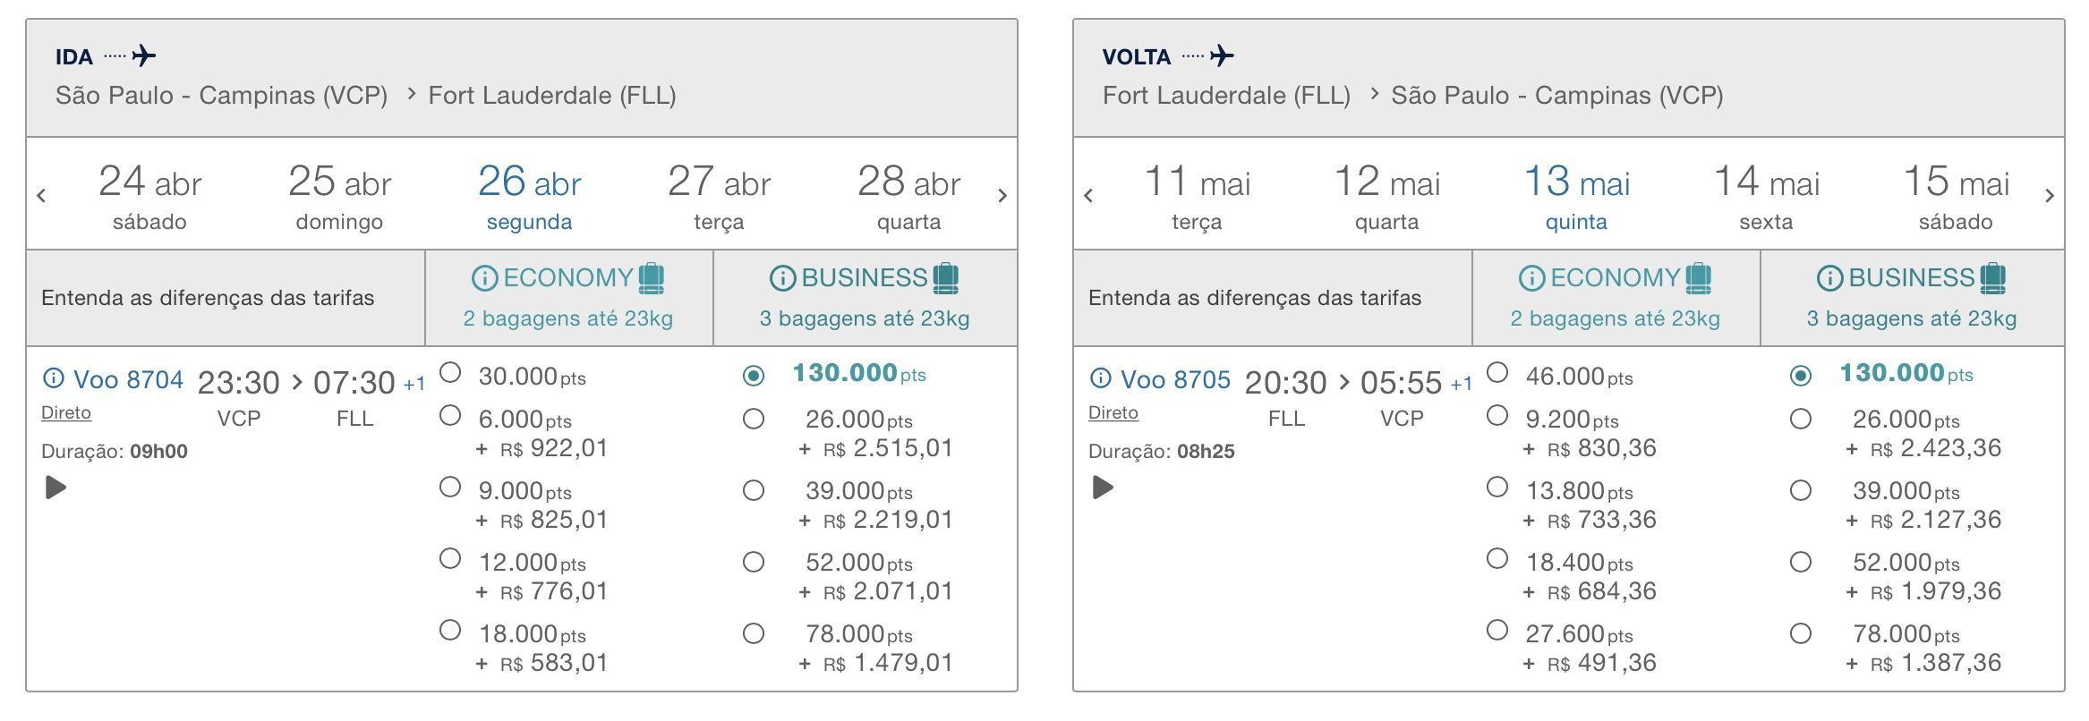Switch return date to 14 mai sexta
Image resolution: width=2089 pixels, height=721 pixels.
[x=1766, y=197]
